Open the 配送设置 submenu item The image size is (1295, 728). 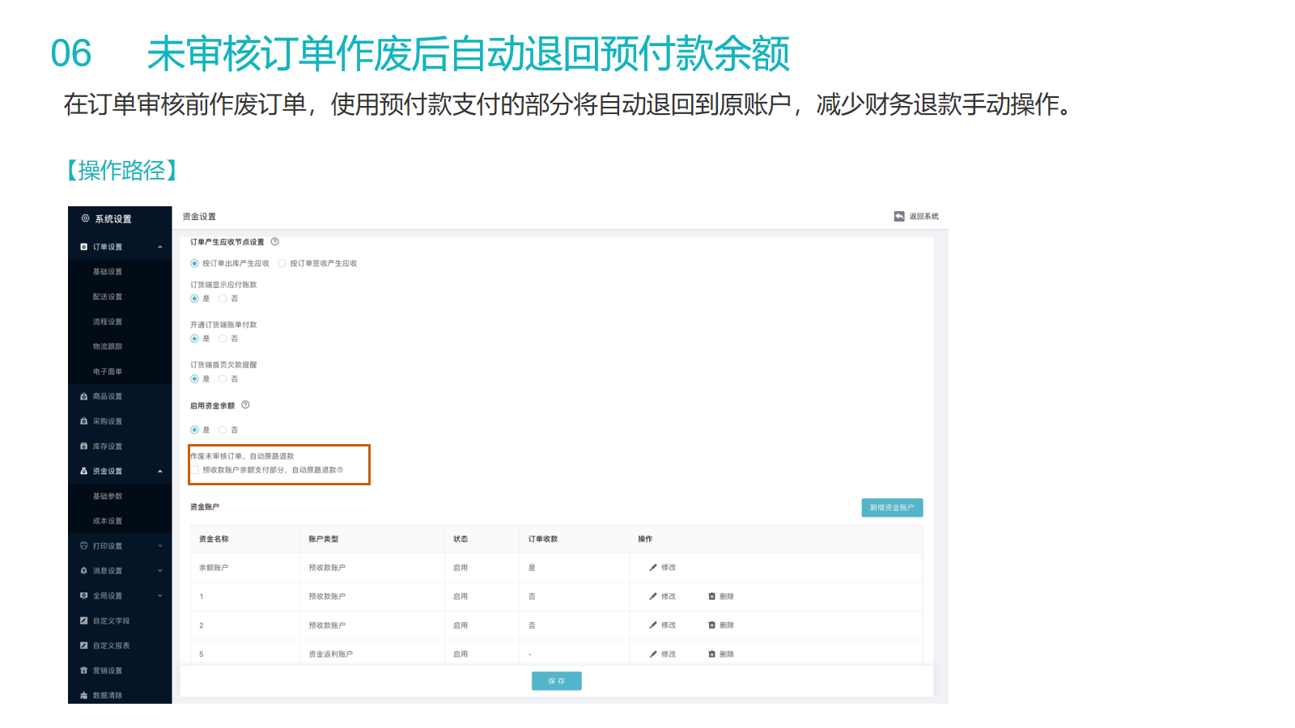[x=108, y=297]
